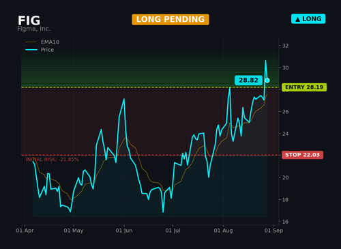Click the LONG PENDING status badge
Image resolution: width=341 pixels, height=249 pixels.
[x=170, y=19]
